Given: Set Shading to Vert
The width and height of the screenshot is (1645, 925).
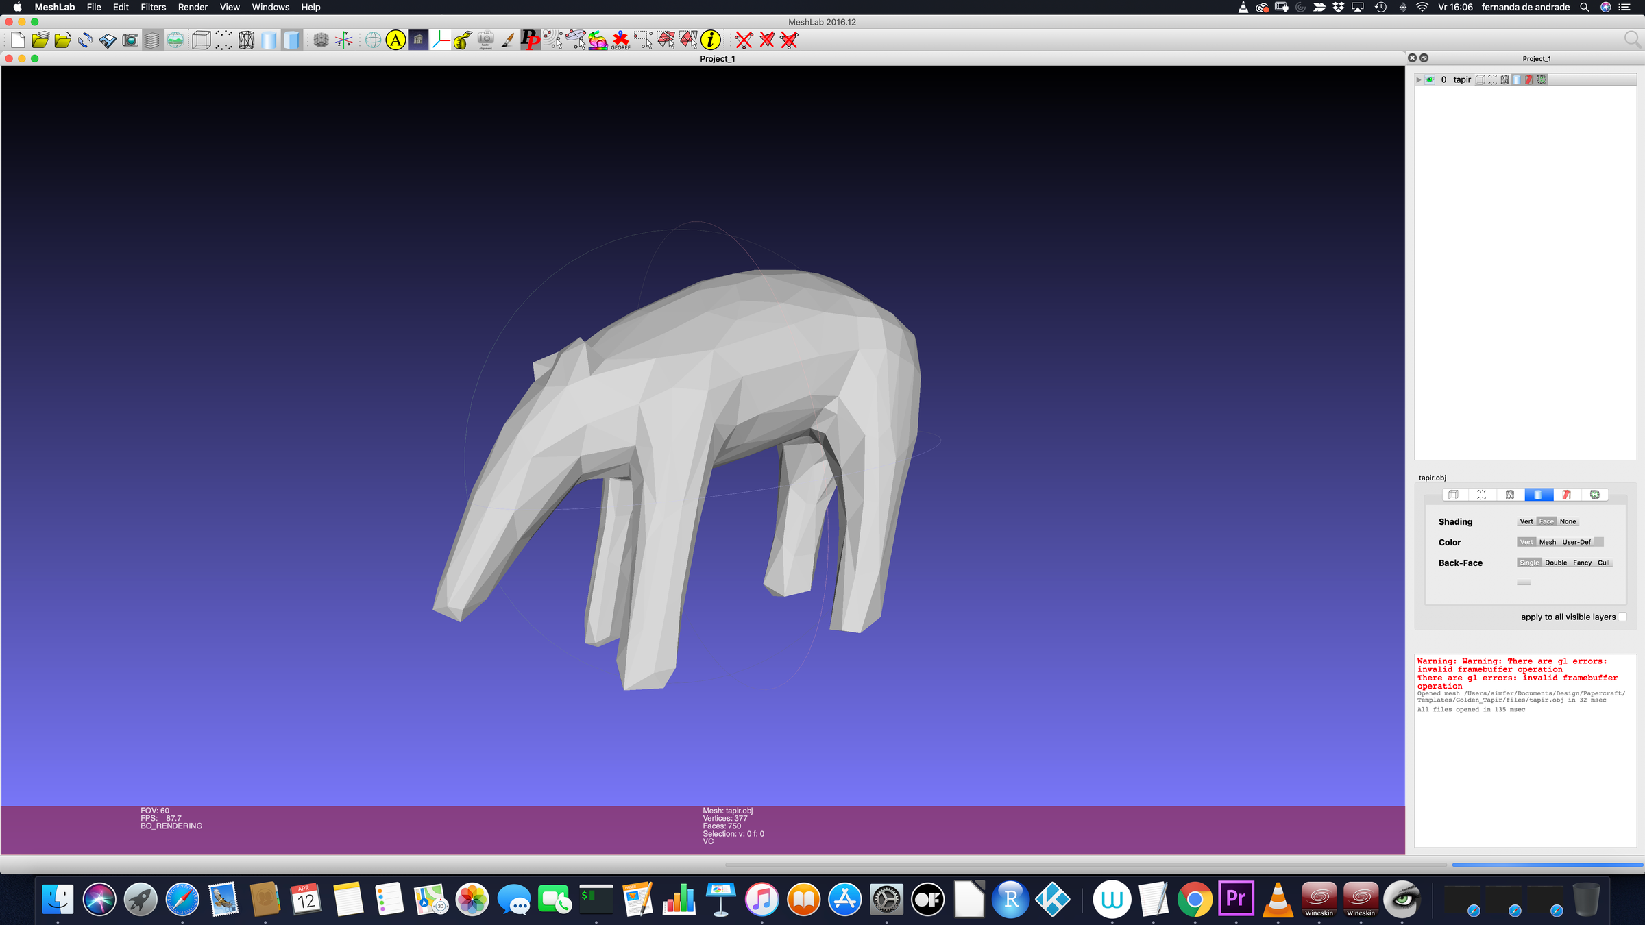Looking at the screenshot, I should [1526, 521].
